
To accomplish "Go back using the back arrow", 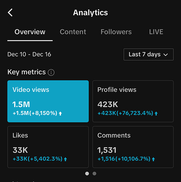I will tap(10, 12).
